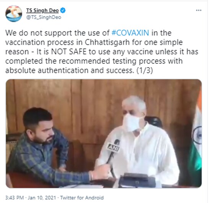Click the (1/3) thread marker text
This screenshot has height=203, width=211.
click(144, 71)
